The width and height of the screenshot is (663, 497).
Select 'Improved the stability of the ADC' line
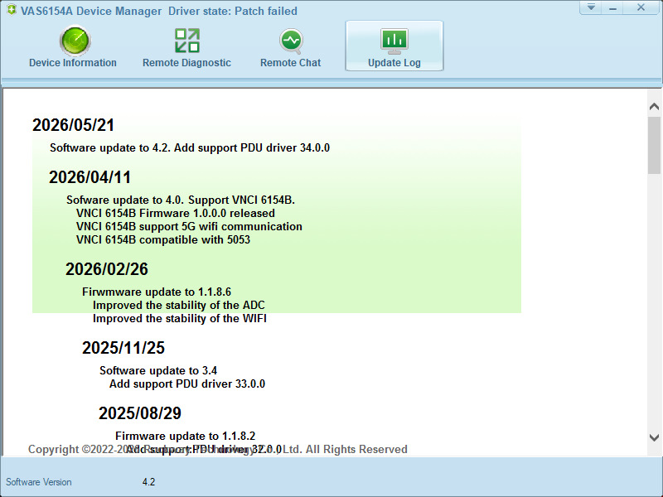click(x=178, y=305)
